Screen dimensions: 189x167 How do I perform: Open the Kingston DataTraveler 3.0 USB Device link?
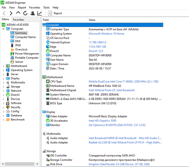point(119,164)
